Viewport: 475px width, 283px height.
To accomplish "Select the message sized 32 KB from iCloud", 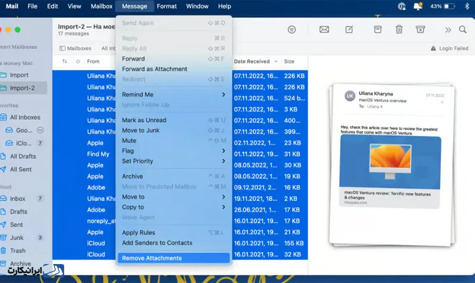I will [x=180, y=255].
